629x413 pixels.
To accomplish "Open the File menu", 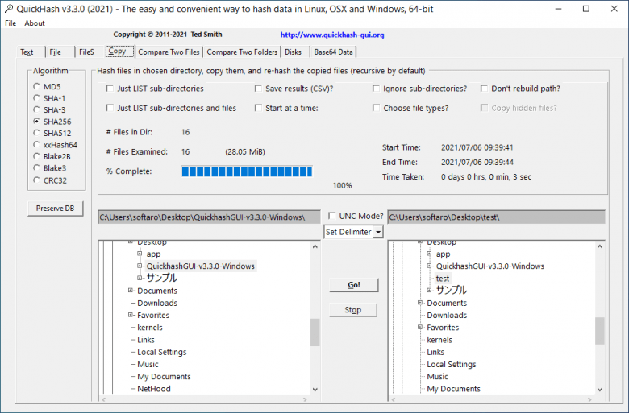I will click(10, 23).
